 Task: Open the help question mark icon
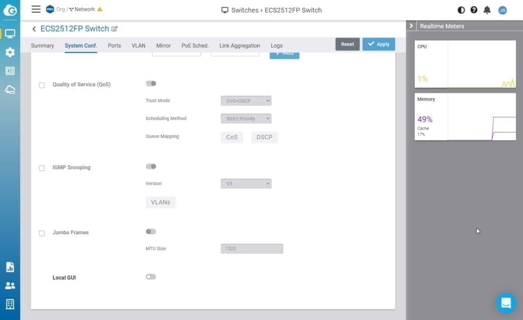tap(474, 10)
